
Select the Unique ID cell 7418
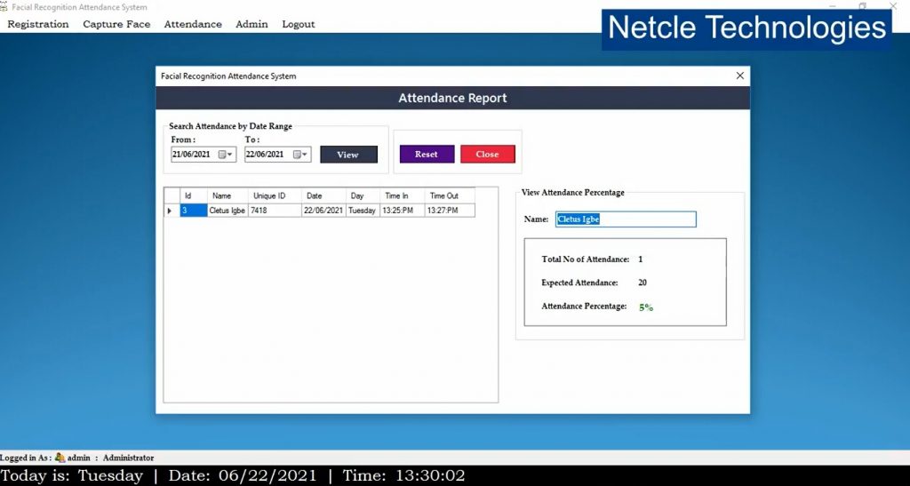coord(275,211)
